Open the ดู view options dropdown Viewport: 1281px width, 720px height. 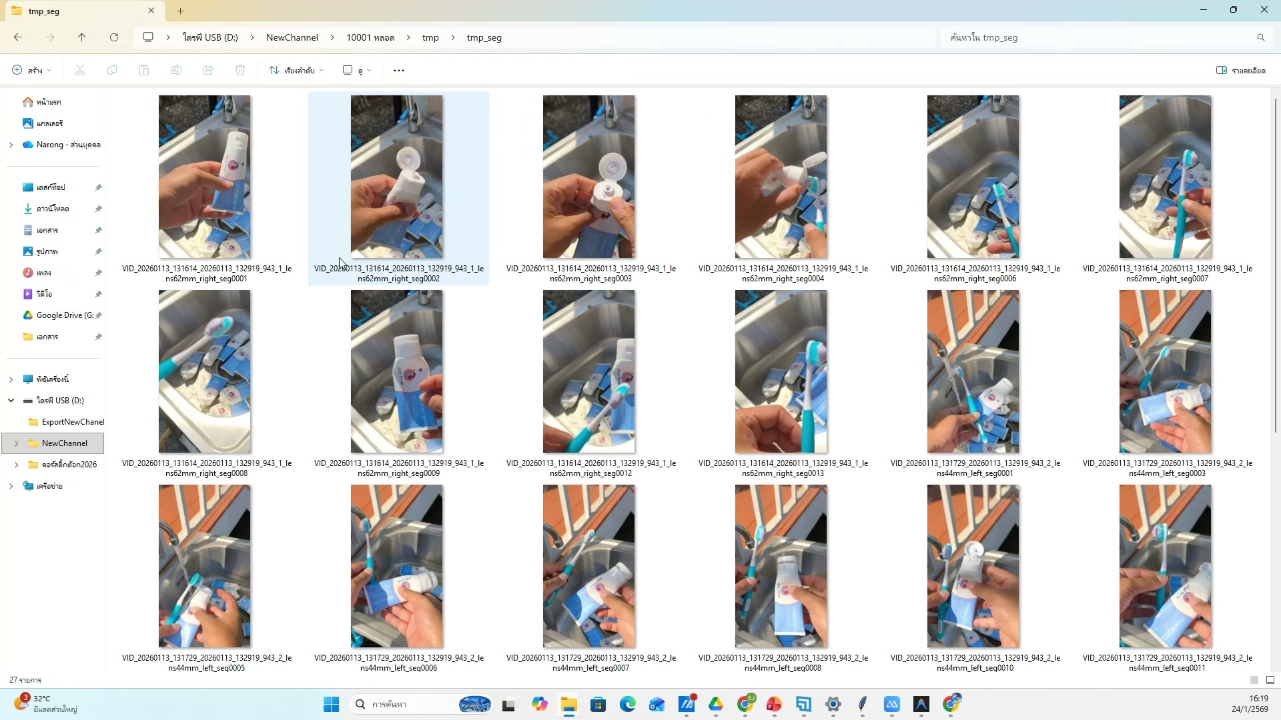click(358, 70)
